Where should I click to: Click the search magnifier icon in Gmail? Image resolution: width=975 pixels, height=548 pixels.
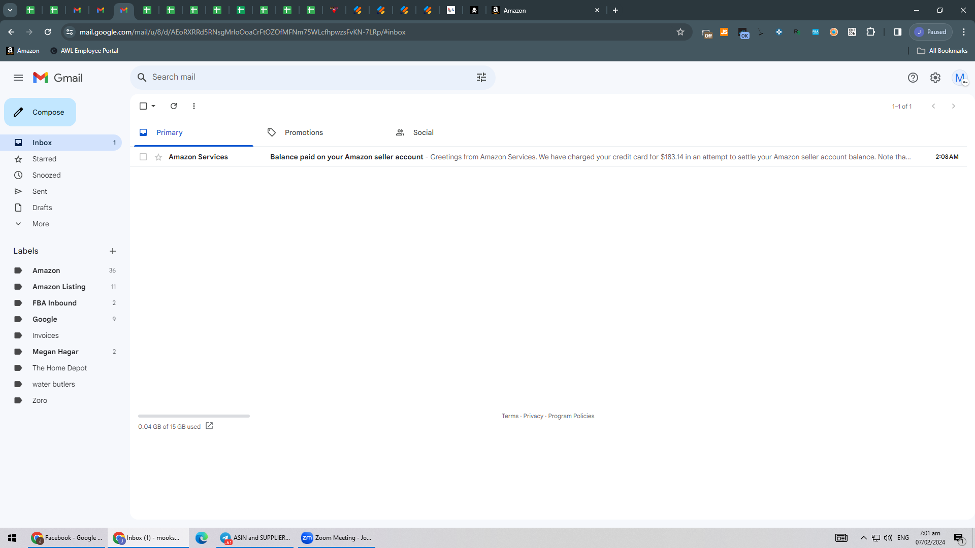[x=142, y=77]
